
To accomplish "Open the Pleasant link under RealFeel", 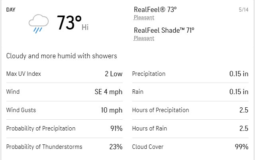I will 144,18.
